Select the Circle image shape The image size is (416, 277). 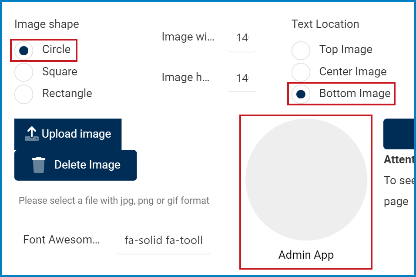(x=24, y=51)
